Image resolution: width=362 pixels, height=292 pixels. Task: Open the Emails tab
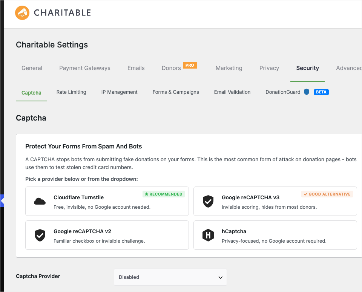pyautogui.click(x=136, y=68)
